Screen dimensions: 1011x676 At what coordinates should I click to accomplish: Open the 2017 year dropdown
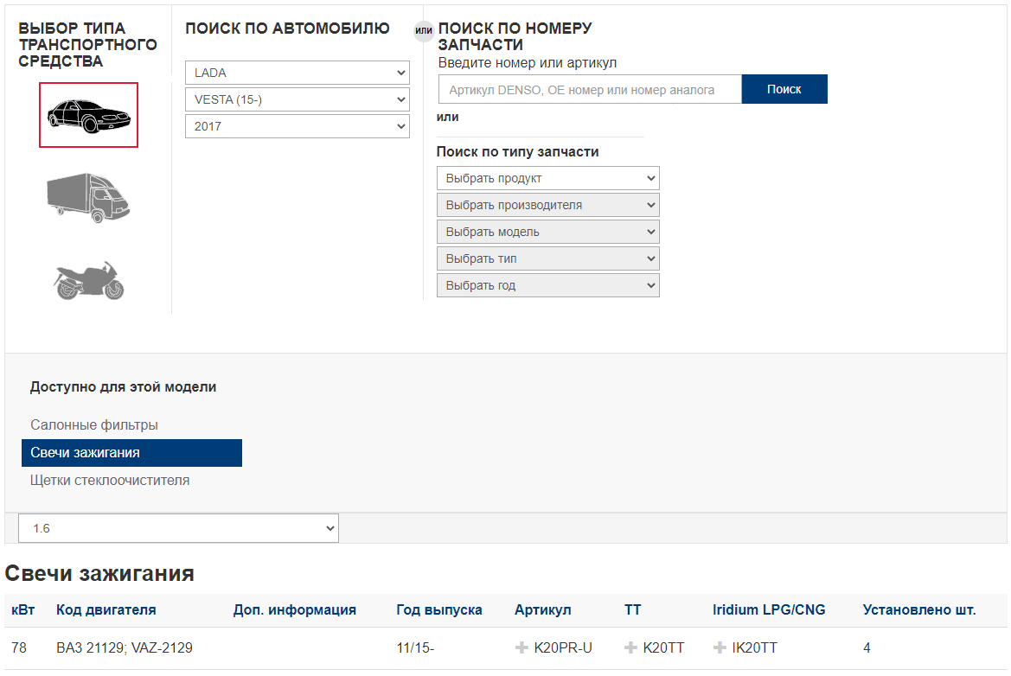pyautogui.click(x=298, y=126)
